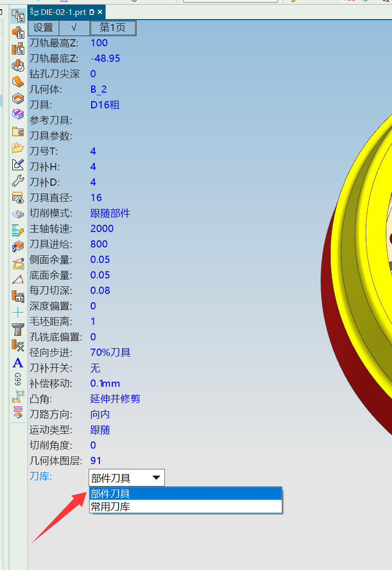
Task: Click the 刀号T value 4
Action: 93,151
